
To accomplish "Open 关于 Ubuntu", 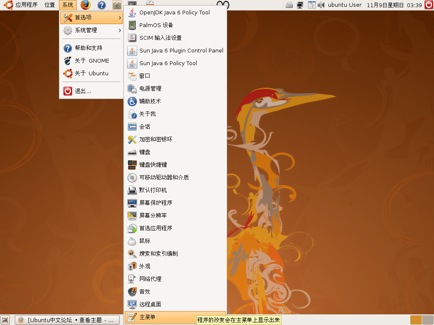I will [x=92, y=74].
